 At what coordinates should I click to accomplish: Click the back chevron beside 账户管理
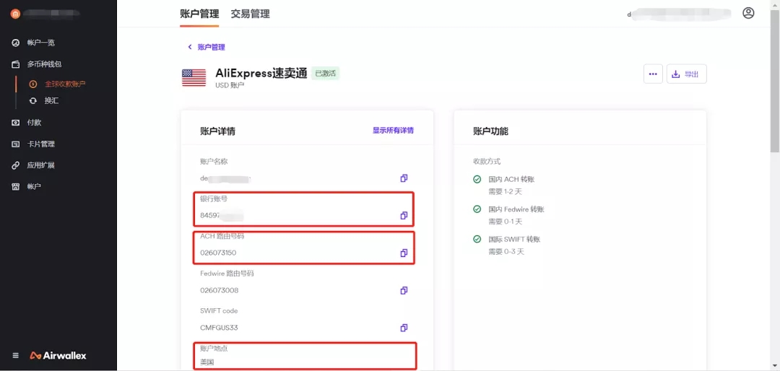pyautogui.click(x=189, y=47)
